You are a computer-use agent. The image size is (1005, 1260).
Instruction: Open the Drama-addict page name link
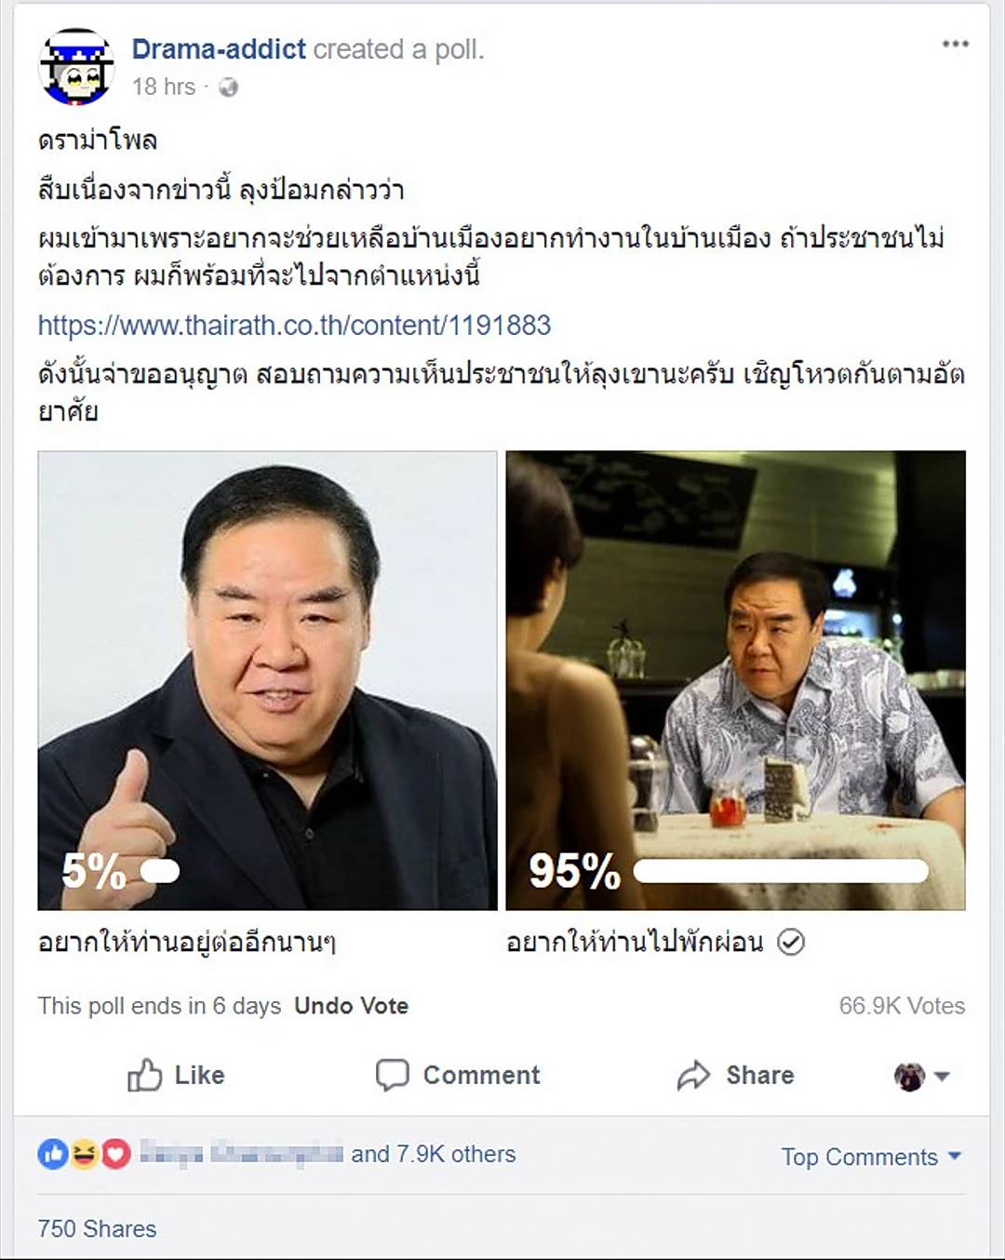(x=219, y=49)
